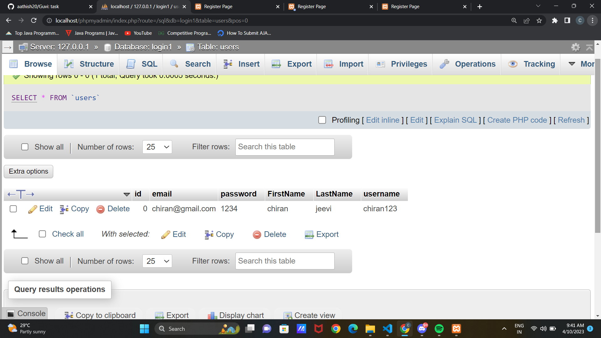Click Copy to clipboard icon
This screenshot has height=338, width=601.
coord(69,315)
